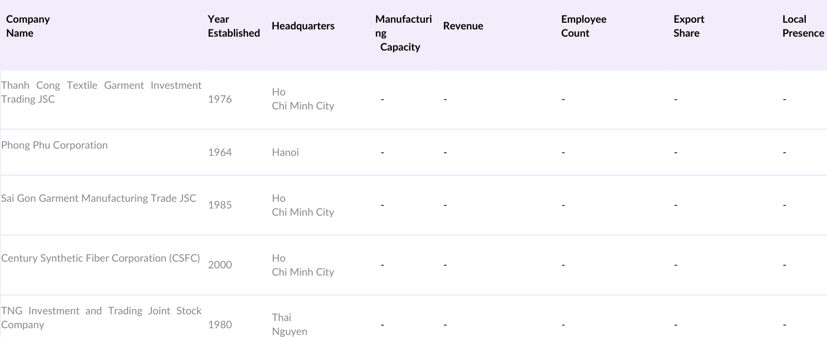Click the Revenue column header

click(463, 26)
